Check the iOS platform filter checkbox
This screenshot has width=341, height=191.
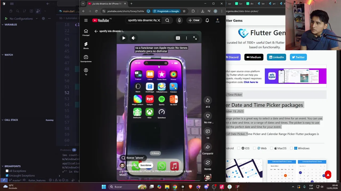[239, 148]
